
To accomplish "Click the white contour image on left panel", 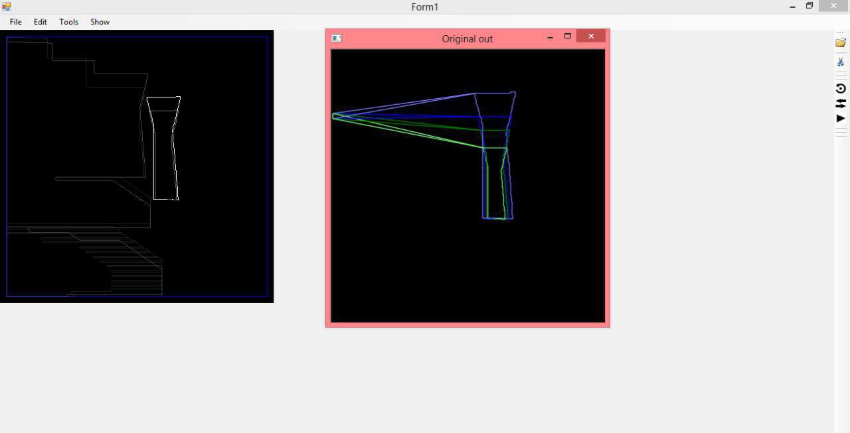I will (x=137, y=166).
